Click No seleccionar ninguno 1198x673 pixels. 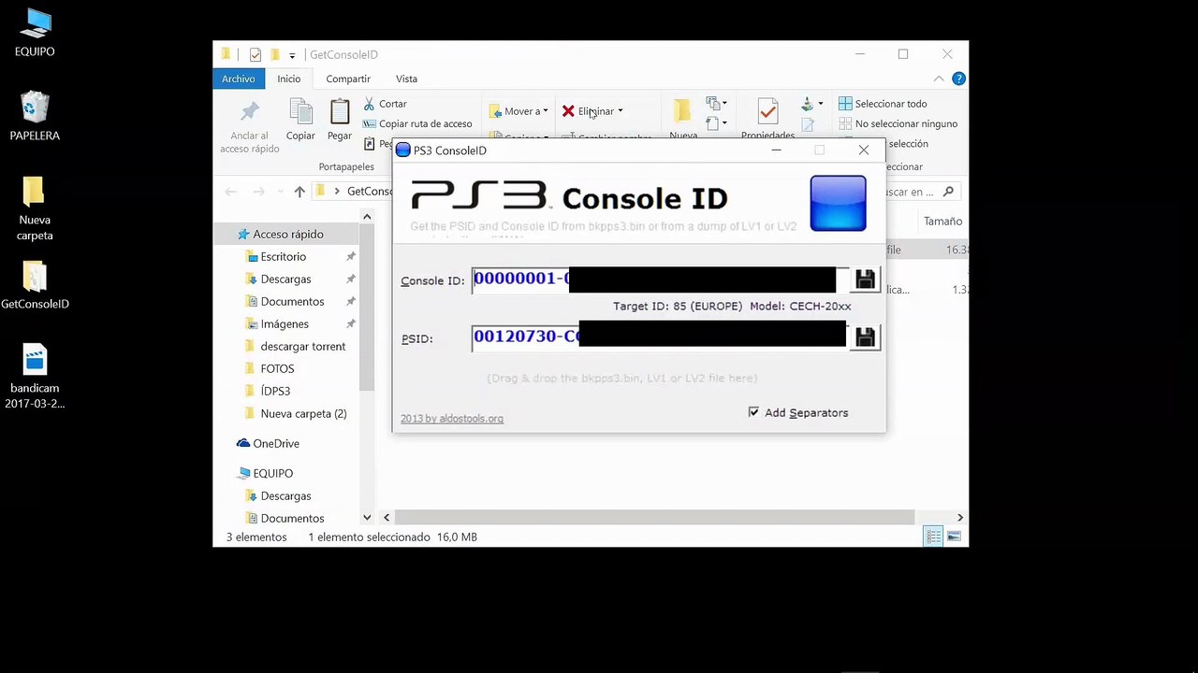898,123
